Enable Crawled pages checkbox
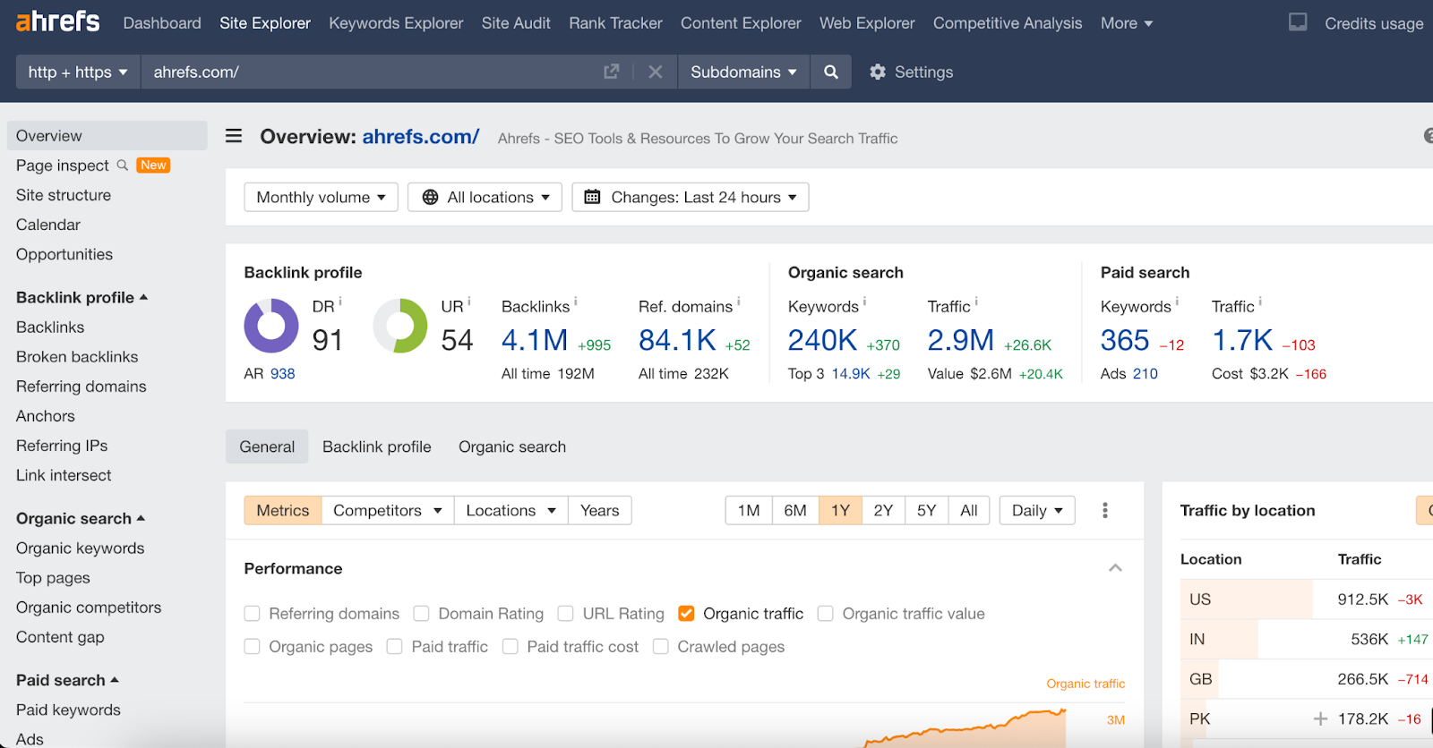 tap(661, 647)
